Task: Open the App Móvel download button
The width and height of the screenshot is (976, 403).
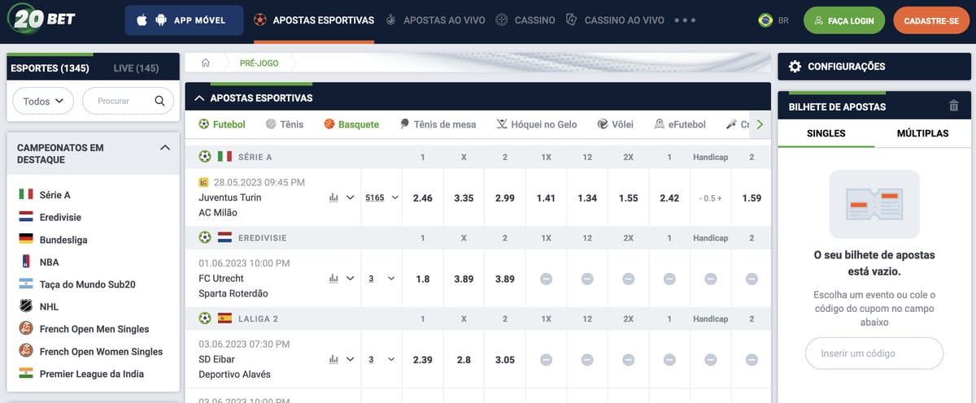Action: 184,20
